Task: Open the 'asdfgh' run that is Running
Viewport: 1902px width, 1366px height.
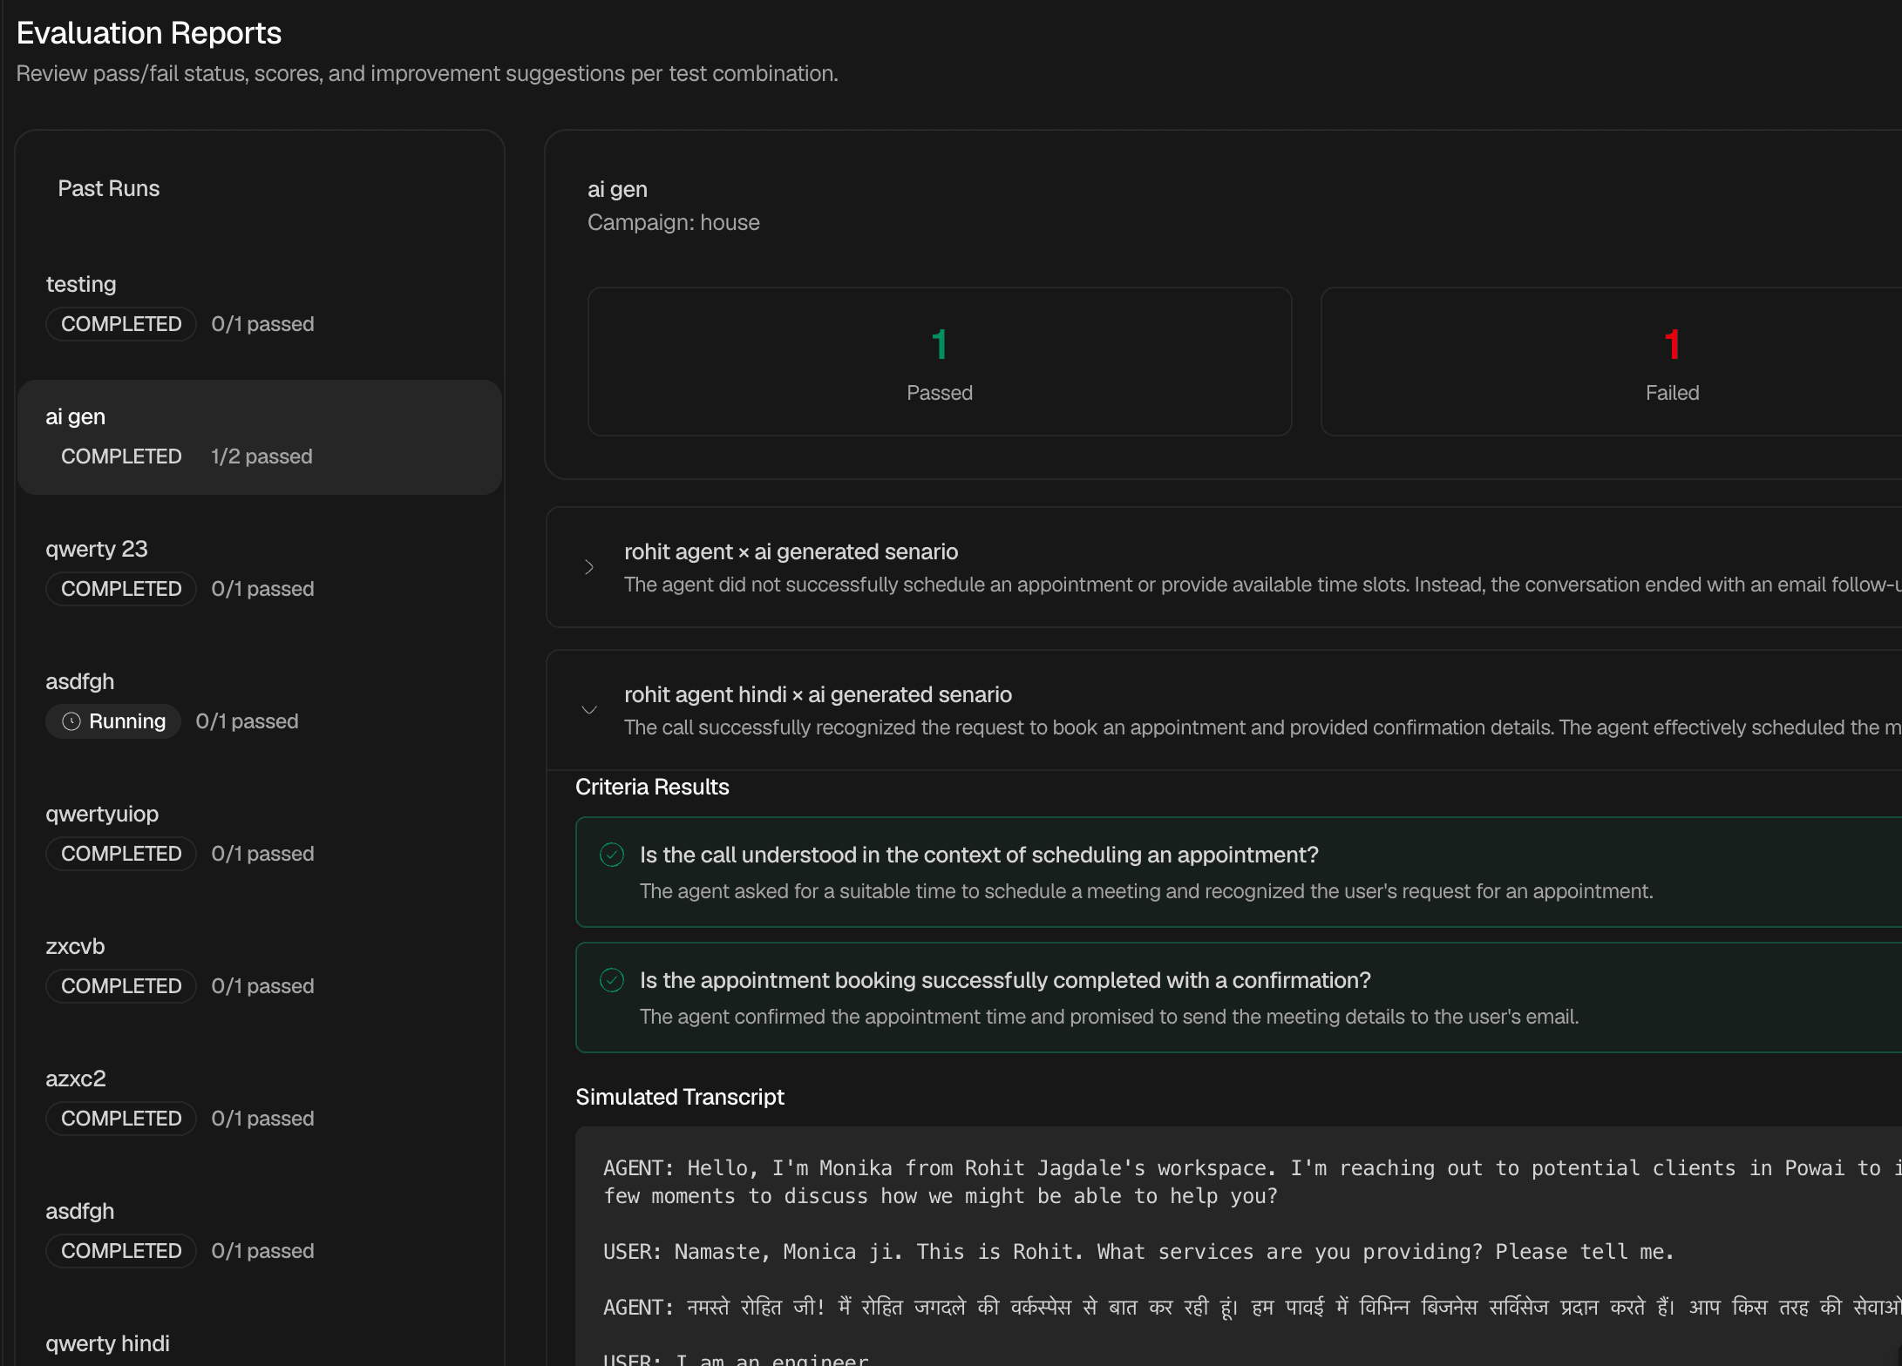Action: [x=260, y=702]
